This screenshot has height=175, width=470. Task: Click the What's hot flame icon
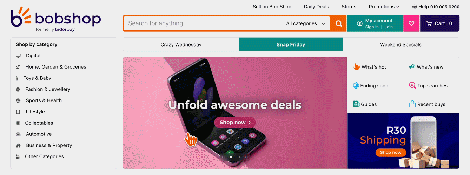coord(357,67)
